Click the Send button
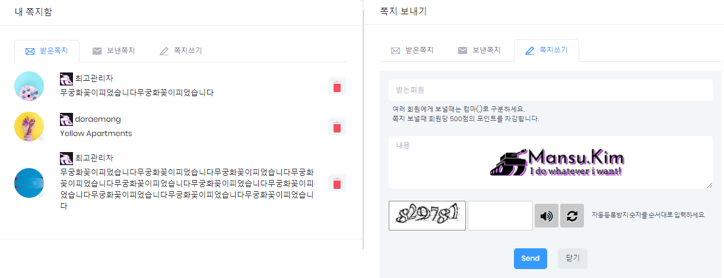Screen dimensions: 724x278 click(x=531, y=258)
